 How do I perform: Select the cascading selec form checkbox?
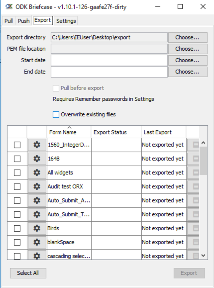point(17,255)
